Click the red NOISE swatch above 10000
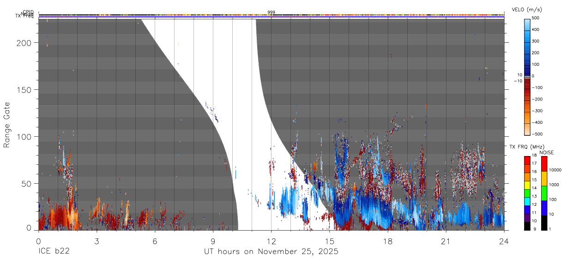 tap(544, 164)
